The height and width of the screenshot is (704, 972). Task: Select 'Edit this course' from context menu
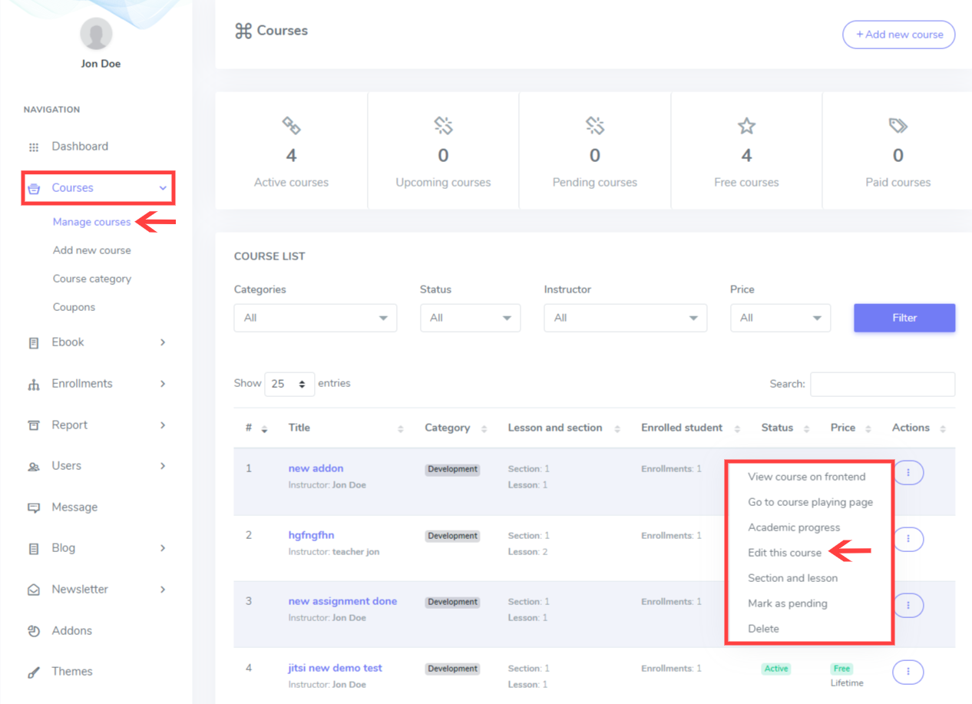(784, 553)
